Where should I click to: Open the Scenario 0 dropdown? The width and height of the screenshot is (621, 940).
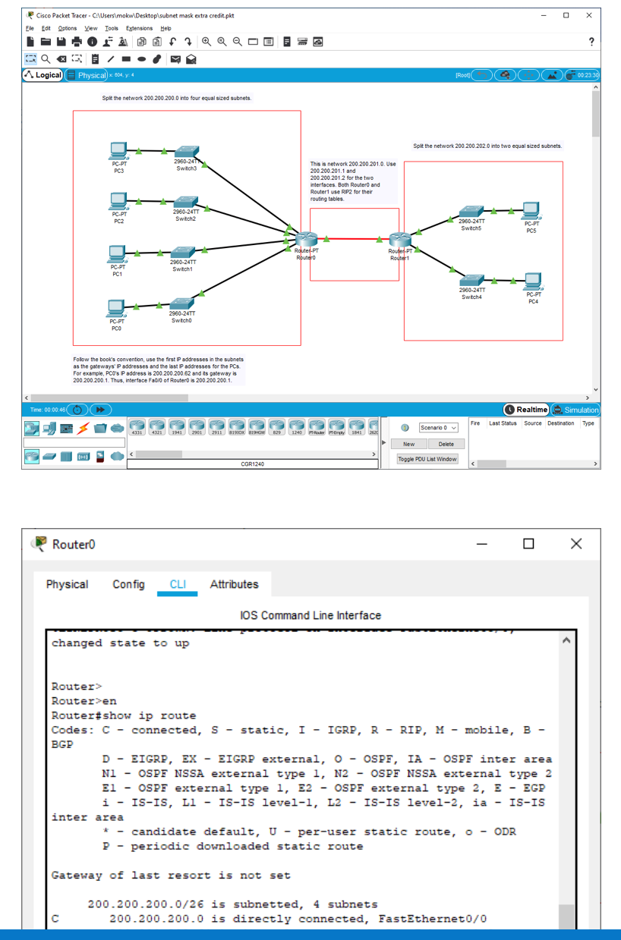437,429
